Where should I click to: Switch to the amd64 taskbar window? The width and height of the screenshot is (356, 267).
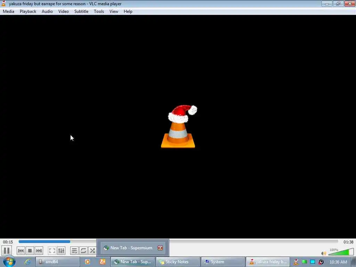point(58,262)
